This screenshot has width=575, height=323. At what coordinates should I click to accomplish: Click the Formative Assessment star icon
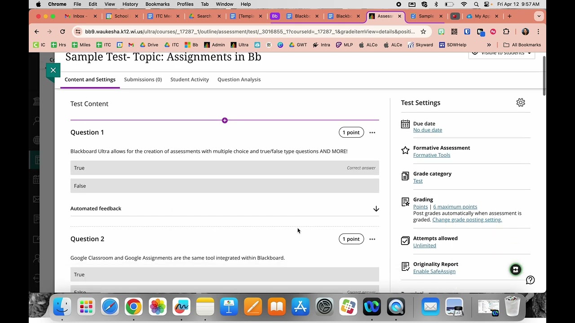[x=405, y=150]
